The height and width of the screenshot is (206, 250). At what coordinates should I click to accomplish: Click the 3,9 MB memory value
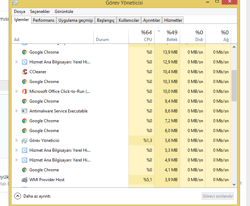[171, 180]
